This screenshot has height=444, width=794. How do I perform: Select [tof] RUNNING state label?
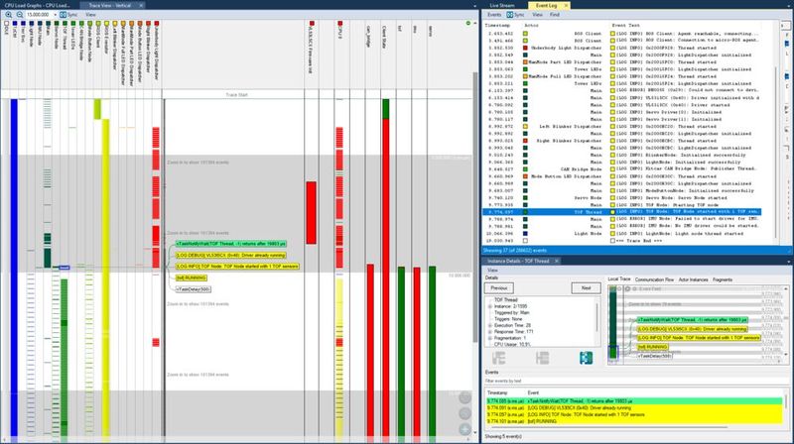[x=192, y=278]
